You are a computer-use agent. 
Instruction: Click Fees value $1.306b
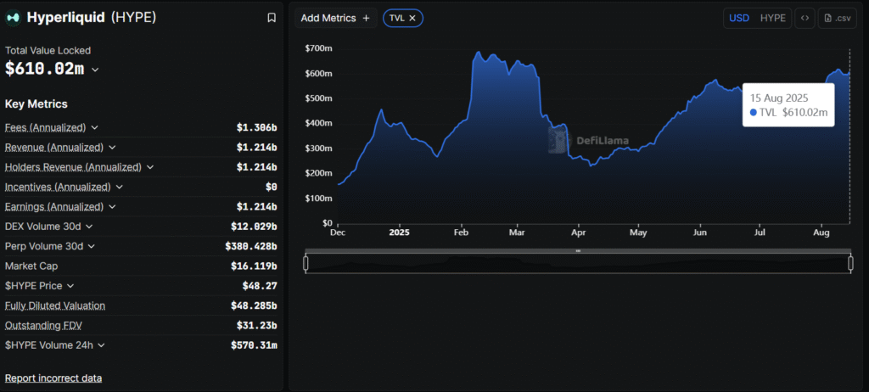(256, 127)
